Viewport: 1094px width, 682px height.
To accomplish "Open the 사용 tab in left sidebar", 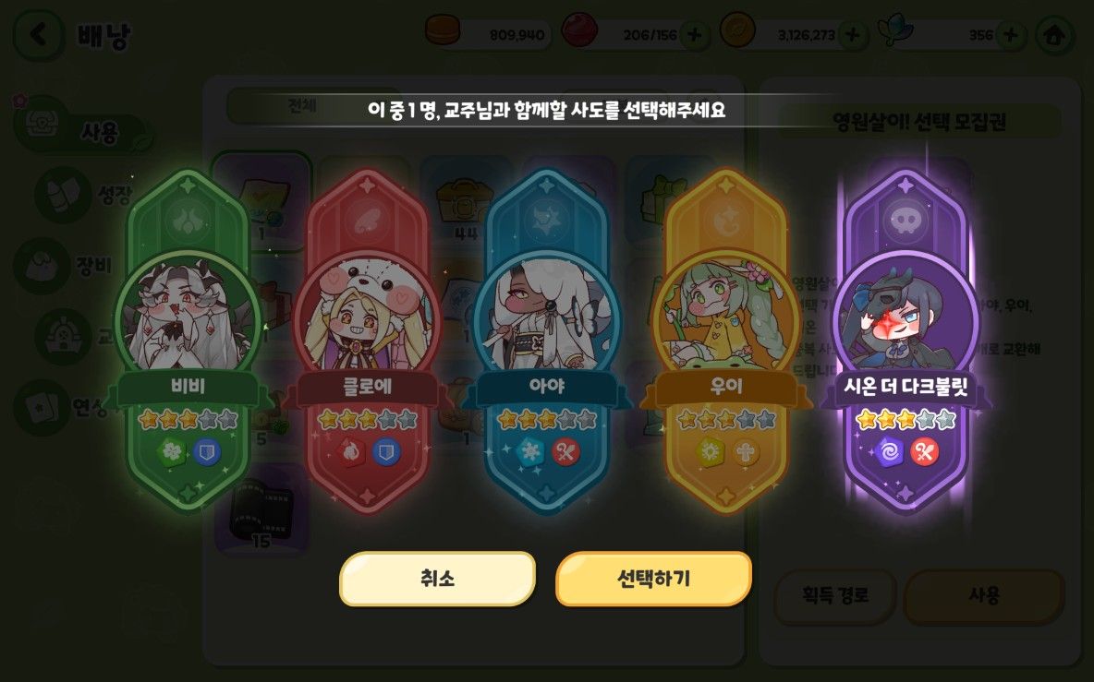I will point(81,129).
